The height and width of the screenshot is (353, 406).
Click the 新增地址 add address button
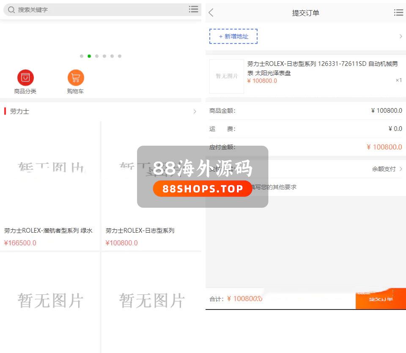point(233,37)
